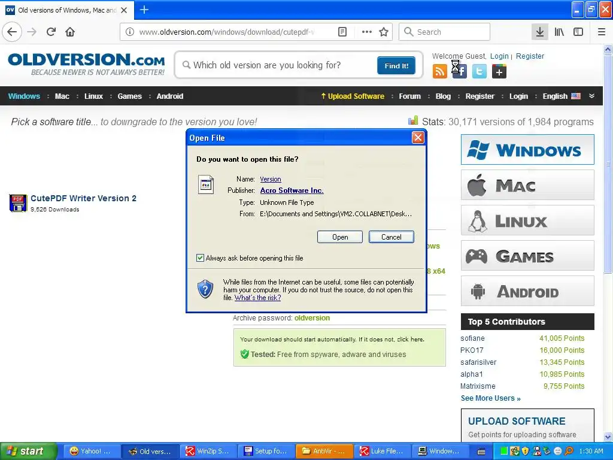Click the Stats bar chart icon
The height and width of the screenshot is (460, 613).
click(413, 120)
